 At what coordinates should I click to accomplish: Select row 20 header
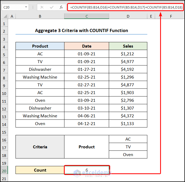[4, 171]
